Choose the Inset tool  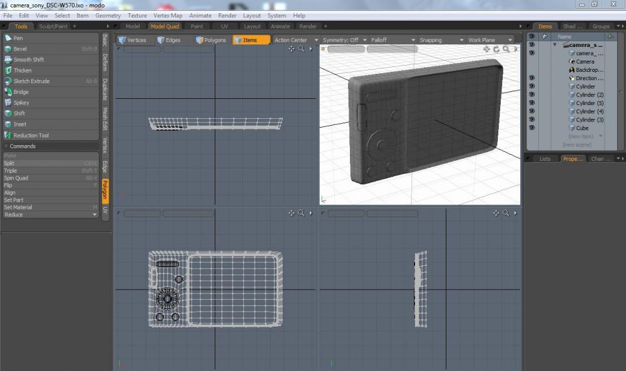point(20,124)
